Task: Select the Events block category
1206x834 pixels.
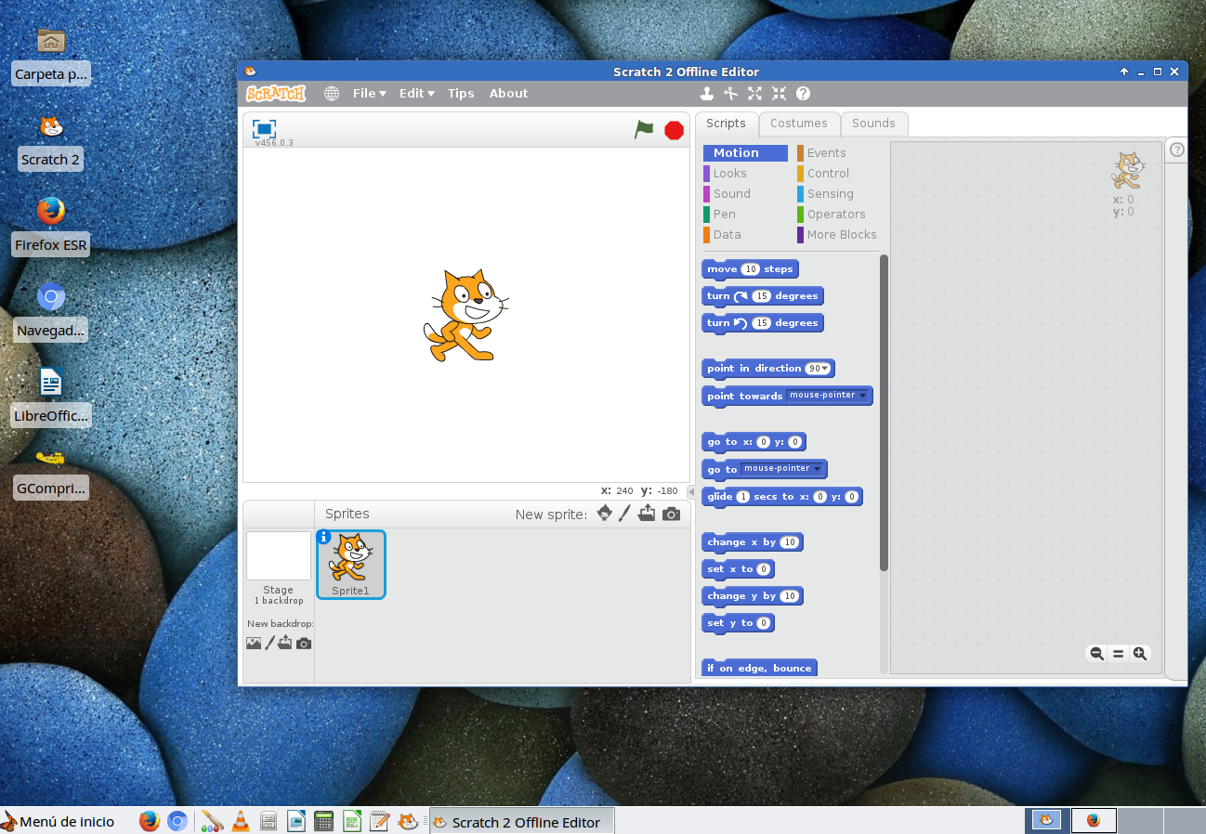Action: click(x=825, y=152)
